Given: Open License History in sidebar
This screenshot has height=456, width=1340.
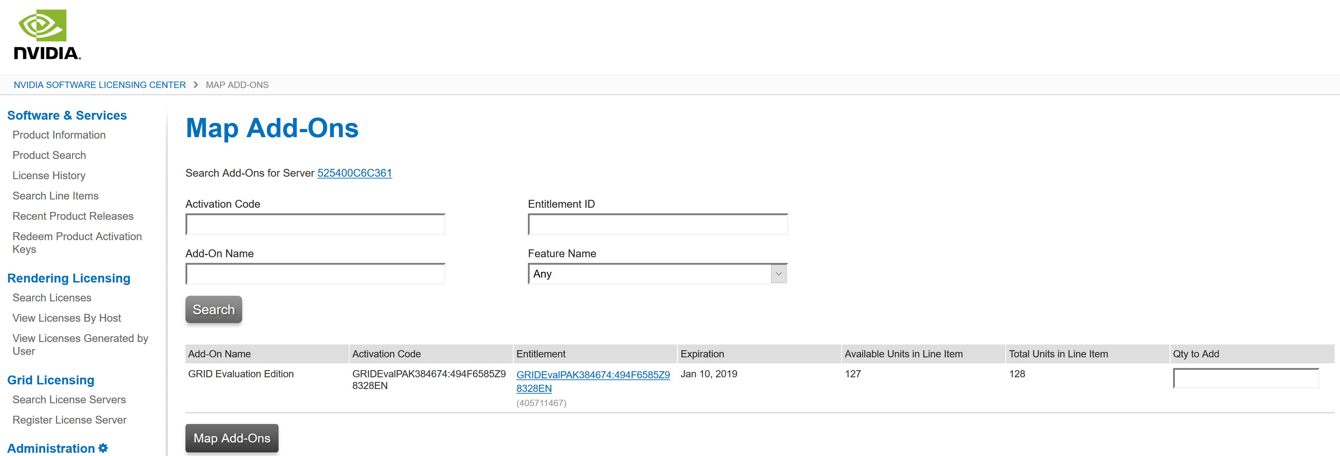Looking at the screenshot, I should [49, 176].
